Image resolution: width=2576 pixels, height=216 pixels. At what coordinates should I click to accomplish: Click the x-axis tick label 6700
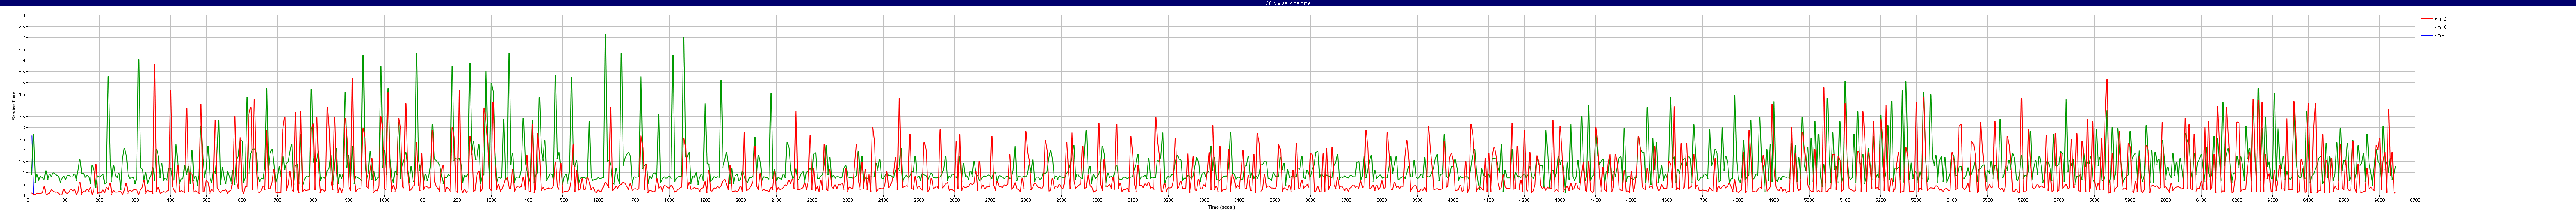(x=2415, y=200)
